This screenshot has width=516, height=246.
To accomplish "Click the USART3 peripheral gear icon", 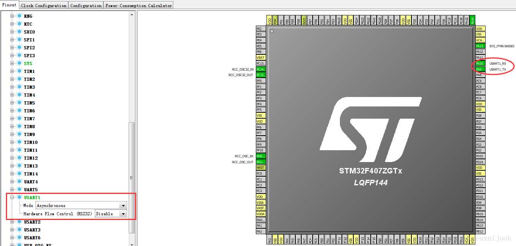I will [x=19, y=230].
